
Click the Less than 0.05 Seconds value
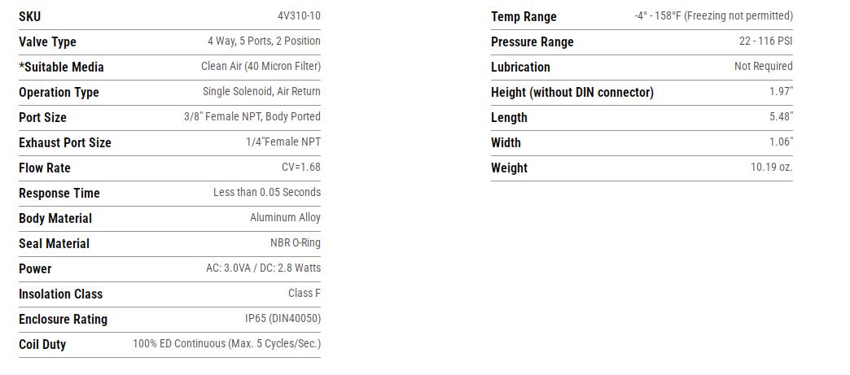[266, 193]
